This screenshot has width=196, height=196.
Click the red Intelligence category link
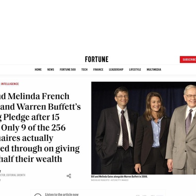click(x=10, y=84)
